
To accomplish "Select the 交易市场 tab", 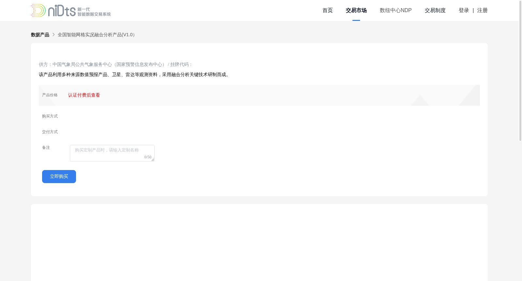I will tap(356, 10).
